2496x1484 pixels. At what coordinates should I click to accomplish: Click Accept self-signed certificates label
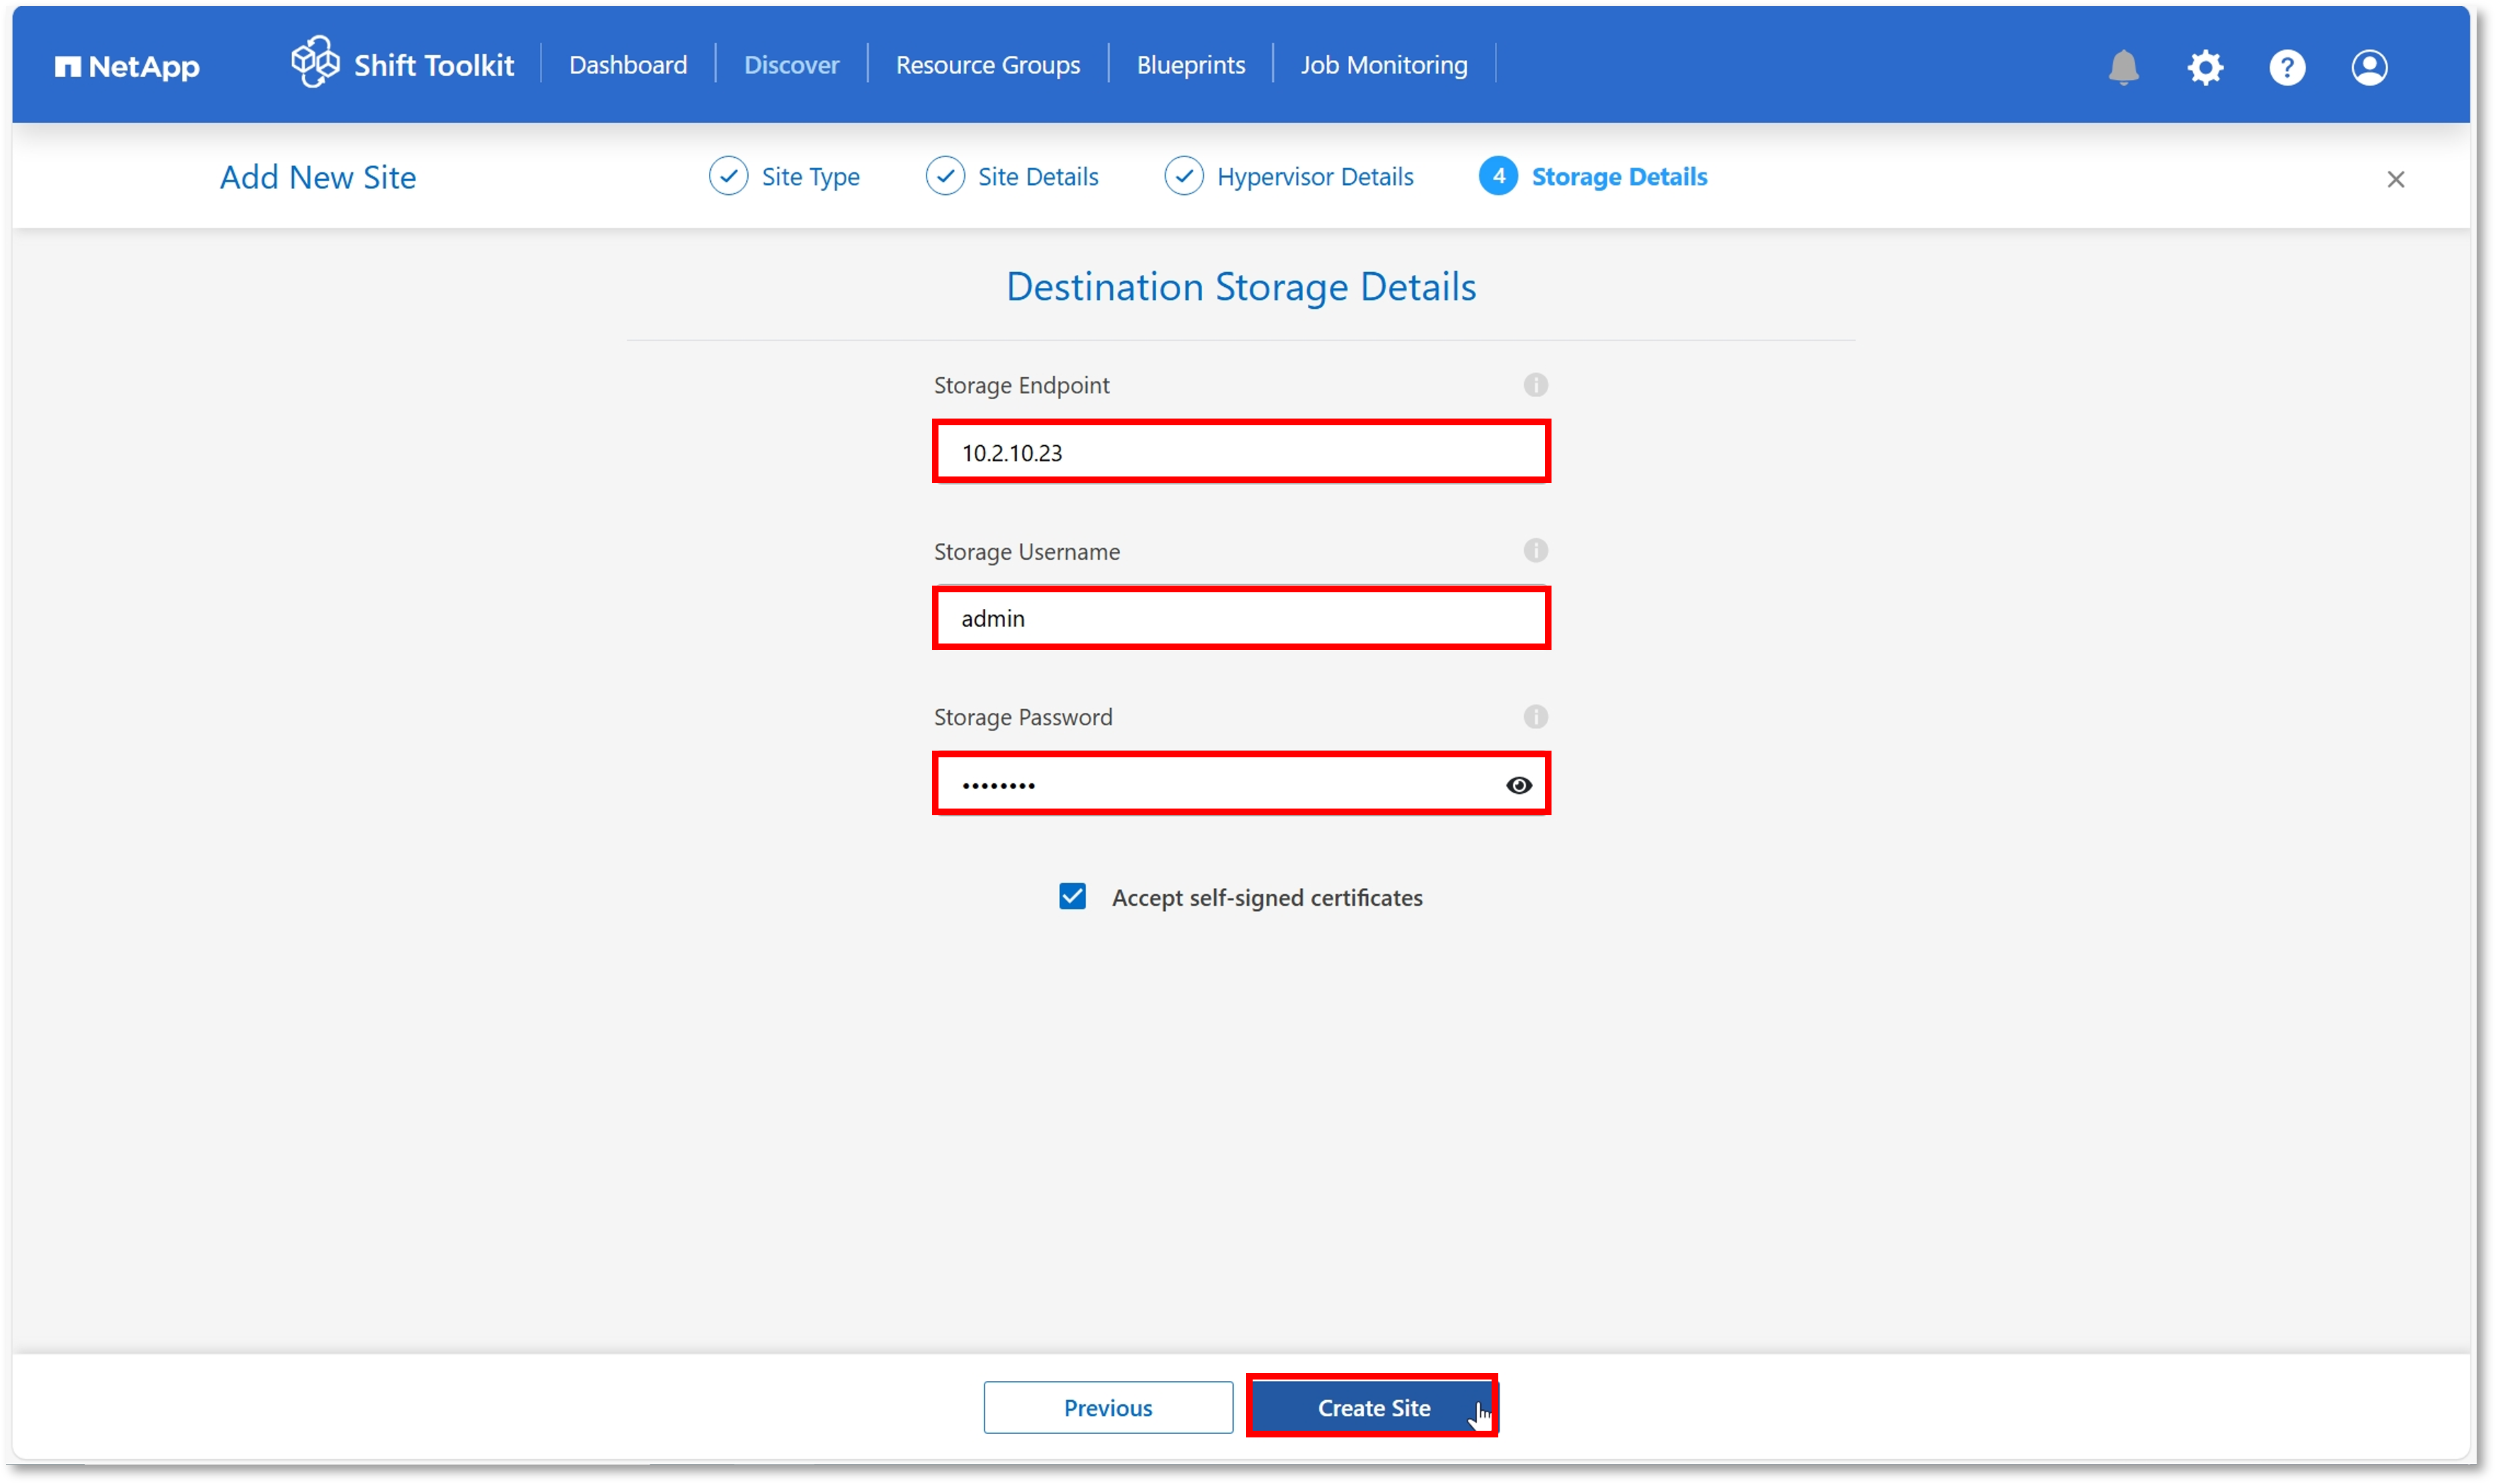(1267, 897)
